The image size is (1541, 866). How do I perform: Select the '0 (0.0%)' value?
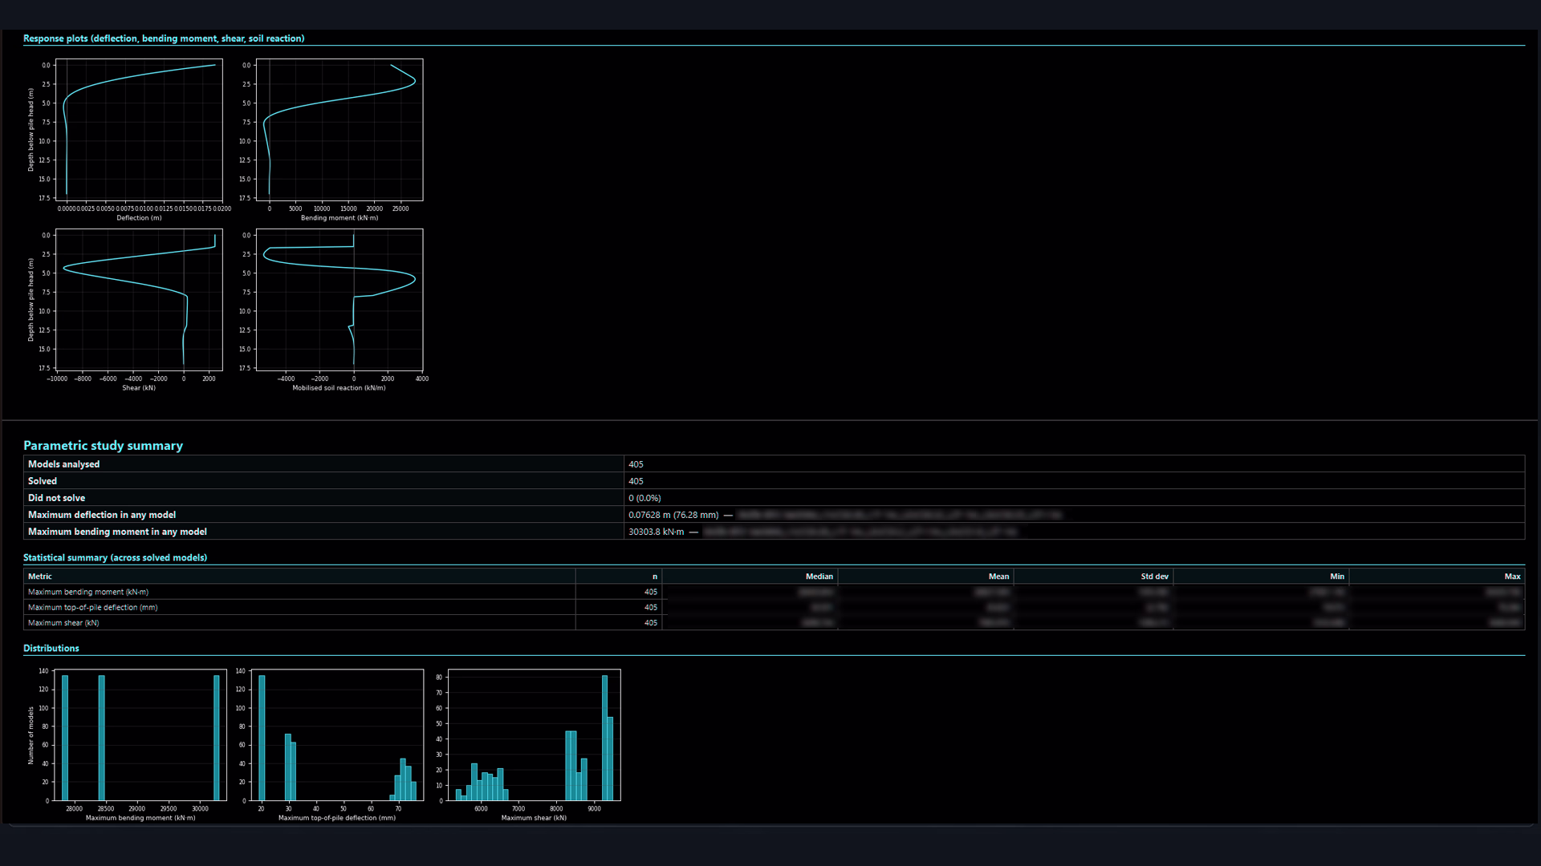[x=644, y=498]
